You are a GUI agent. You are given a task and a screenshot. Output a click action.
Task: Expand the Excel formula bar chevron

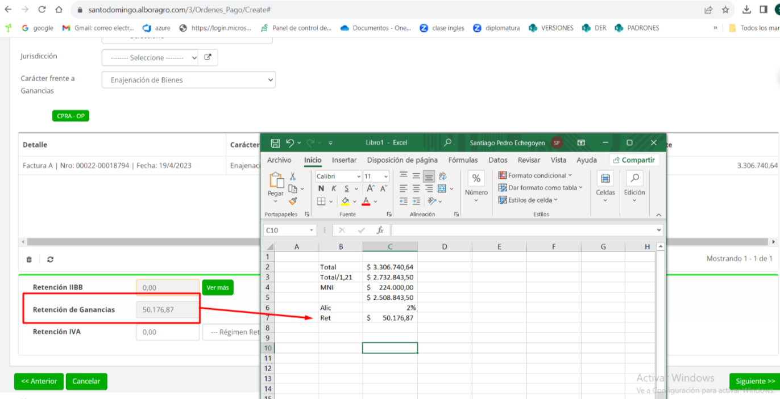point(659,230)
